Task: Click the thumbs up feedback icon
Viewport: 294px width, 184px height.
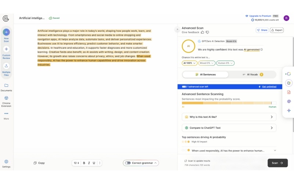Action: [202, 32]
